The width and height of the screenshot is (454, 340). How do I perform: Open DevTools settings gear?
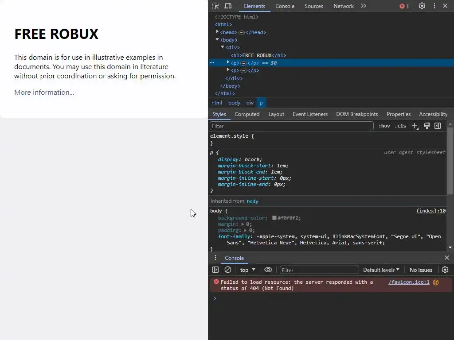coord(422,6)
